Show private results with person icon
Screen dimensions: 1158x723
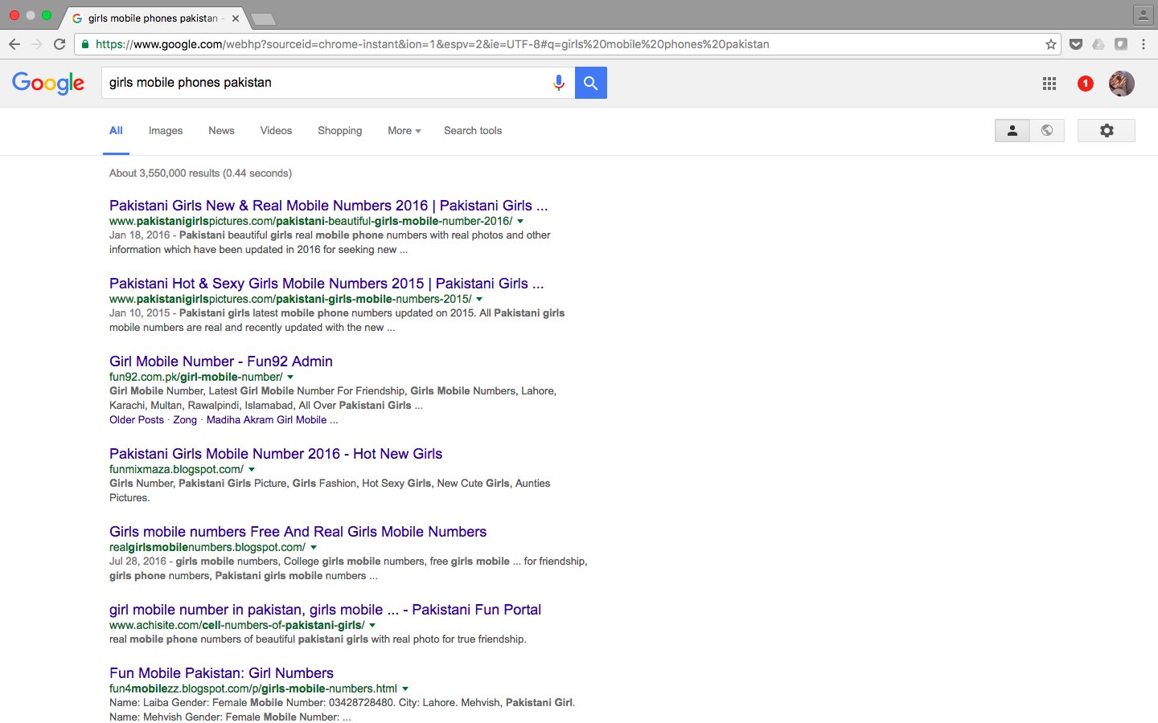(x=1012, y=130)
